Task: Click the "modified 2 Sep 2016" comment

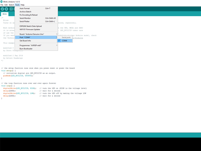Action: coord(13,56)
